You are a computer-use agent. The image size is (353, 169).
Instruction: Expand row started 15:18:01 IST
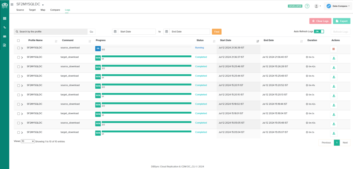point(22,114)
